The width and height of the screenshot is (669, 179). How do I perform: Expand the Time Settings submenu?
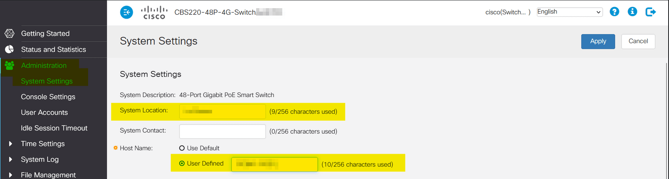pyautogui.click(x=11, y=144)
